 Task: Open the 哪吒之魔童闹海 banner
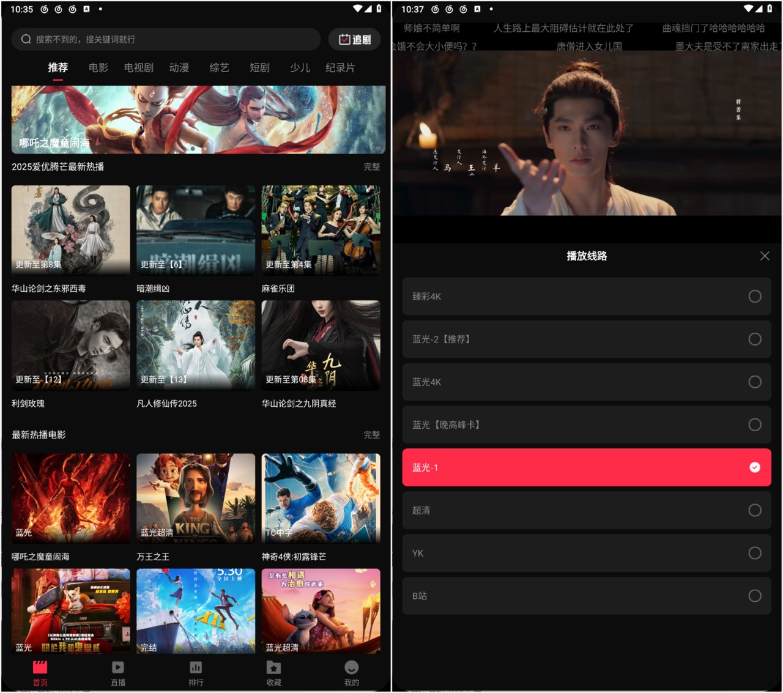pos(198,119)
